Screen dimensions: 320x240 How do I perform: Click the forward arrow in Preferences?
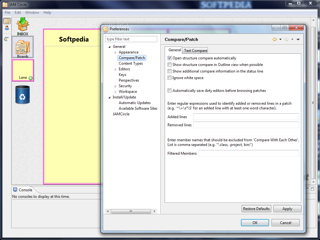coord(287,39)
